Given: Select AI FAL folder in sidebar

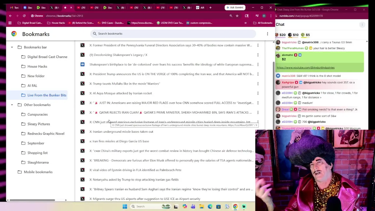Looking at the screenshot, I should (x=29, y=86).
